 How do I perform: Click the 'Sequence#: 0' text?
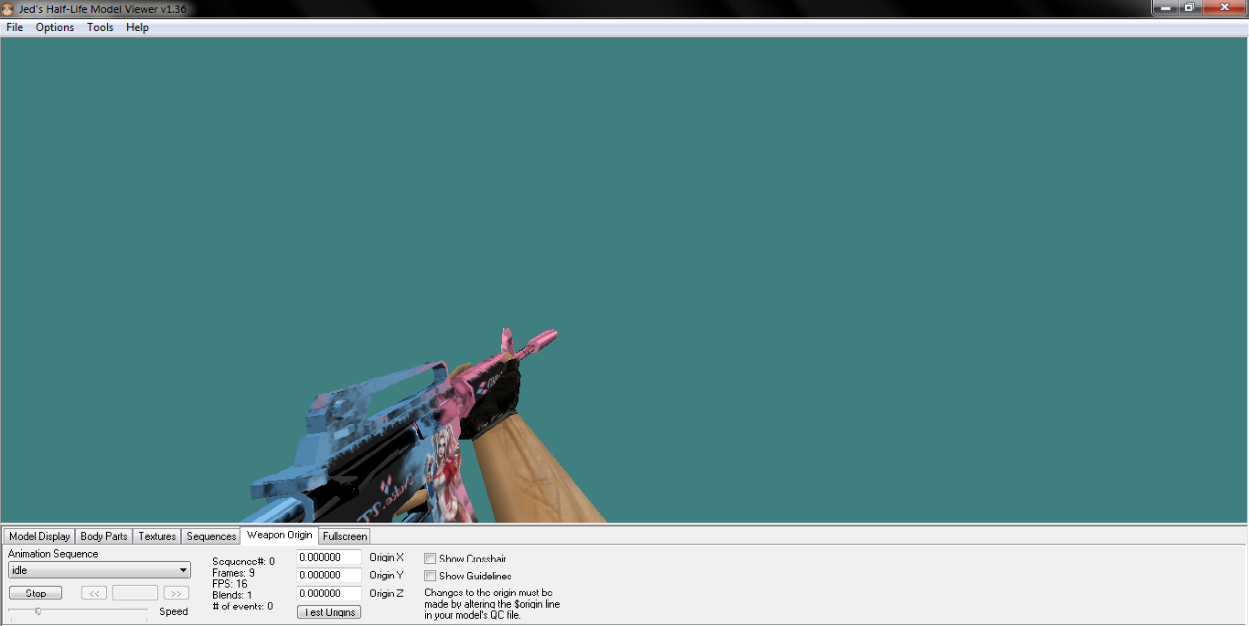pyautogui.click(x=243, y=562)
